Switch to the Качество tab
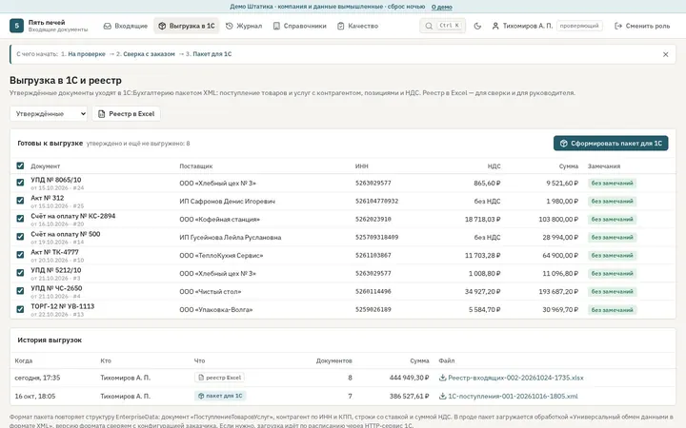Screen dimensions: 686x428 357,27
